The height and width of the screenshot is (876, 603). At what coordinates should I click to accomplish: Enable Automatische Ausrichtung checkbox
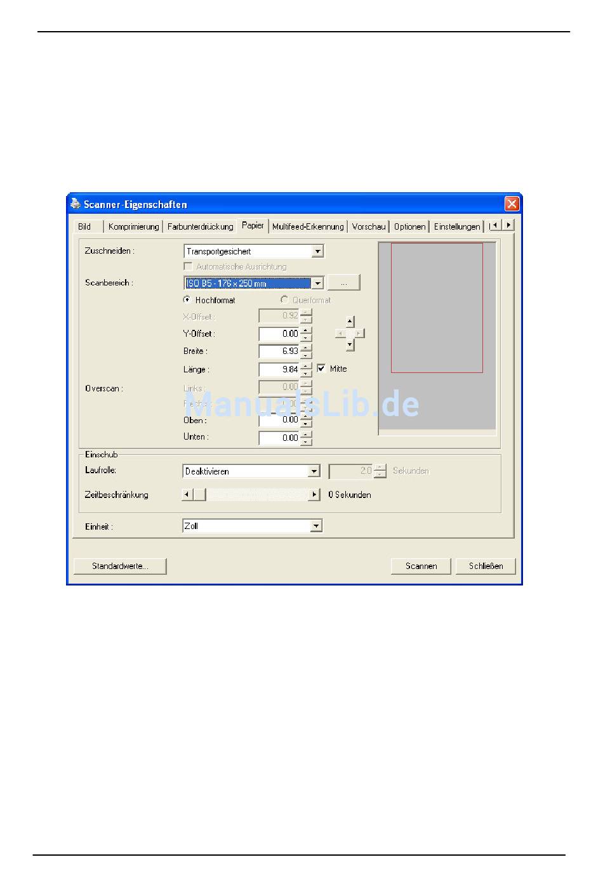188,267
